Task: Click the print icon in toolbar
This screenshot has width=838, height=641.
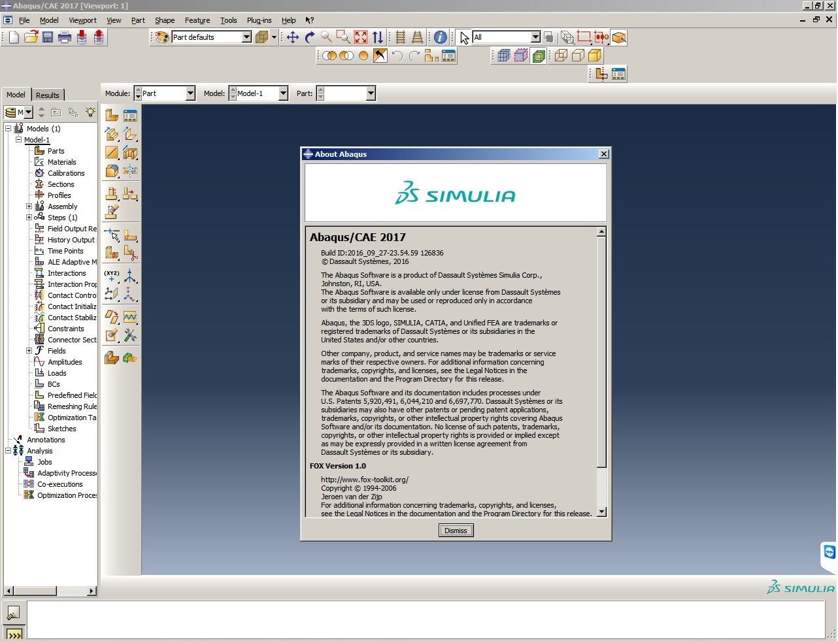Action: 65,37
